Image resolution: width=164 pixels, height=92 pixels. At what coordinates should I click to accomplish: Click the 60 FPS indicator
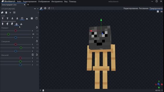click(158, 90)
